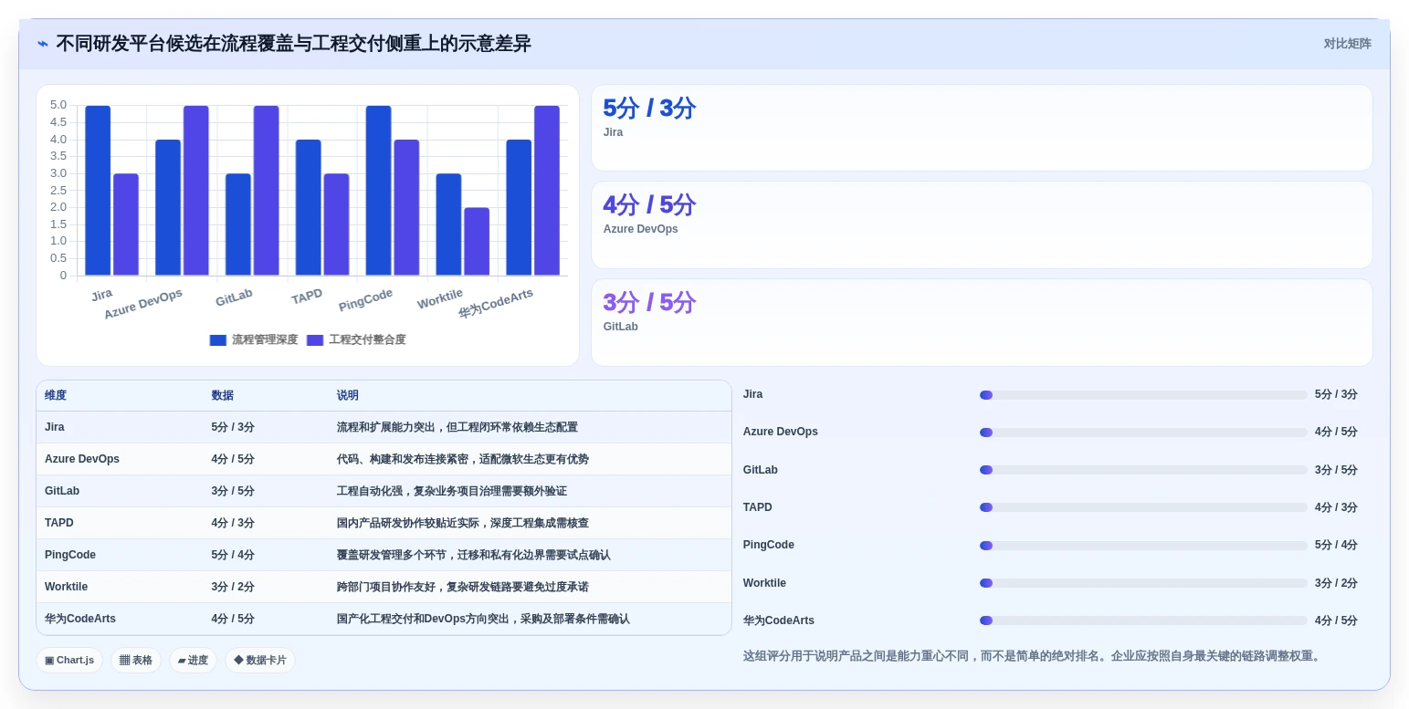Click the 对比矩阵 label in header
Viewport: 1409px width, 709px height.
(1347, 44)
